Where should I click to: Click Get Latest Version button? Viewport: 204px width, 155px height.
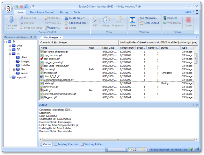pyautogui.click(x=11, y=23)
